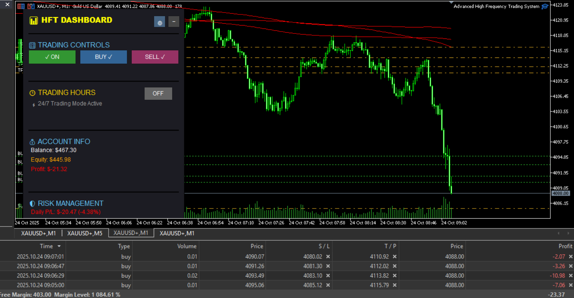Remove take profit 4115.79 via its X
This screenshot has width=574, height=298.
(395, 285)
